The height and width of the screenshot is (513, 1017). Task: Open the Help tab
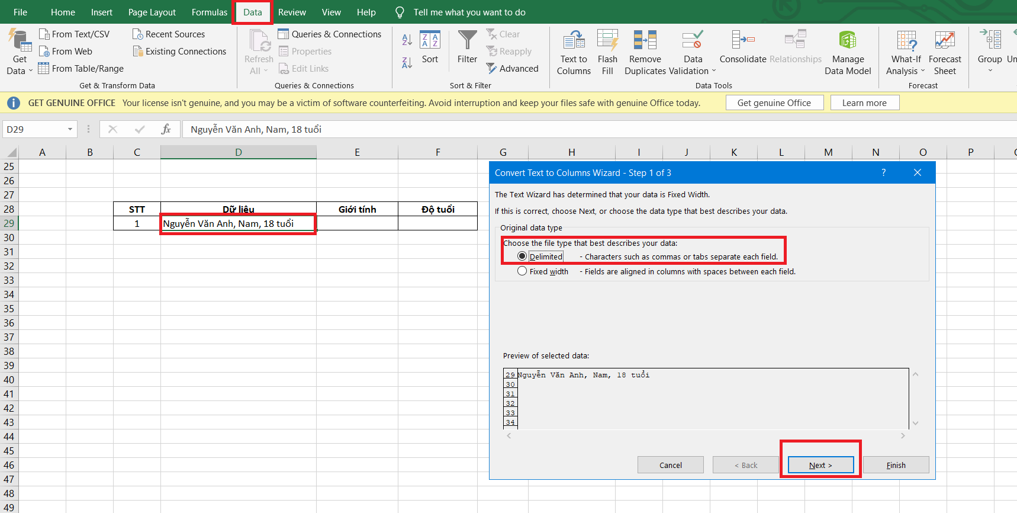coord(366,12)
